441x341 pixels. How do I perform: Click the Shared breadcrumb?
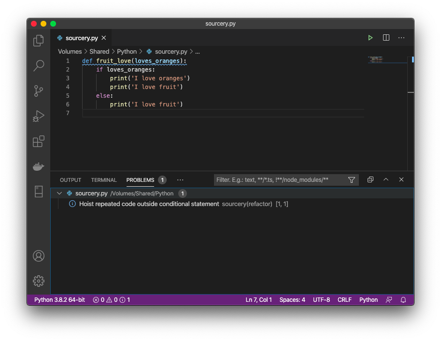(x=100, y=52)
